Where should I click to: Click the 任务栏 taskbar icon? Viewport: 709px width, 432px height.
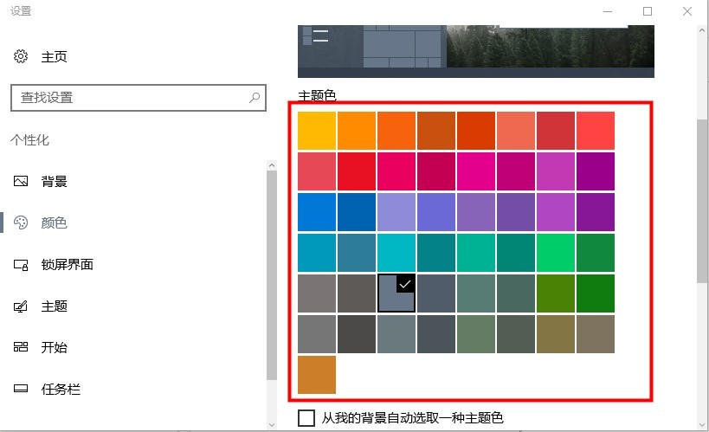21,389
